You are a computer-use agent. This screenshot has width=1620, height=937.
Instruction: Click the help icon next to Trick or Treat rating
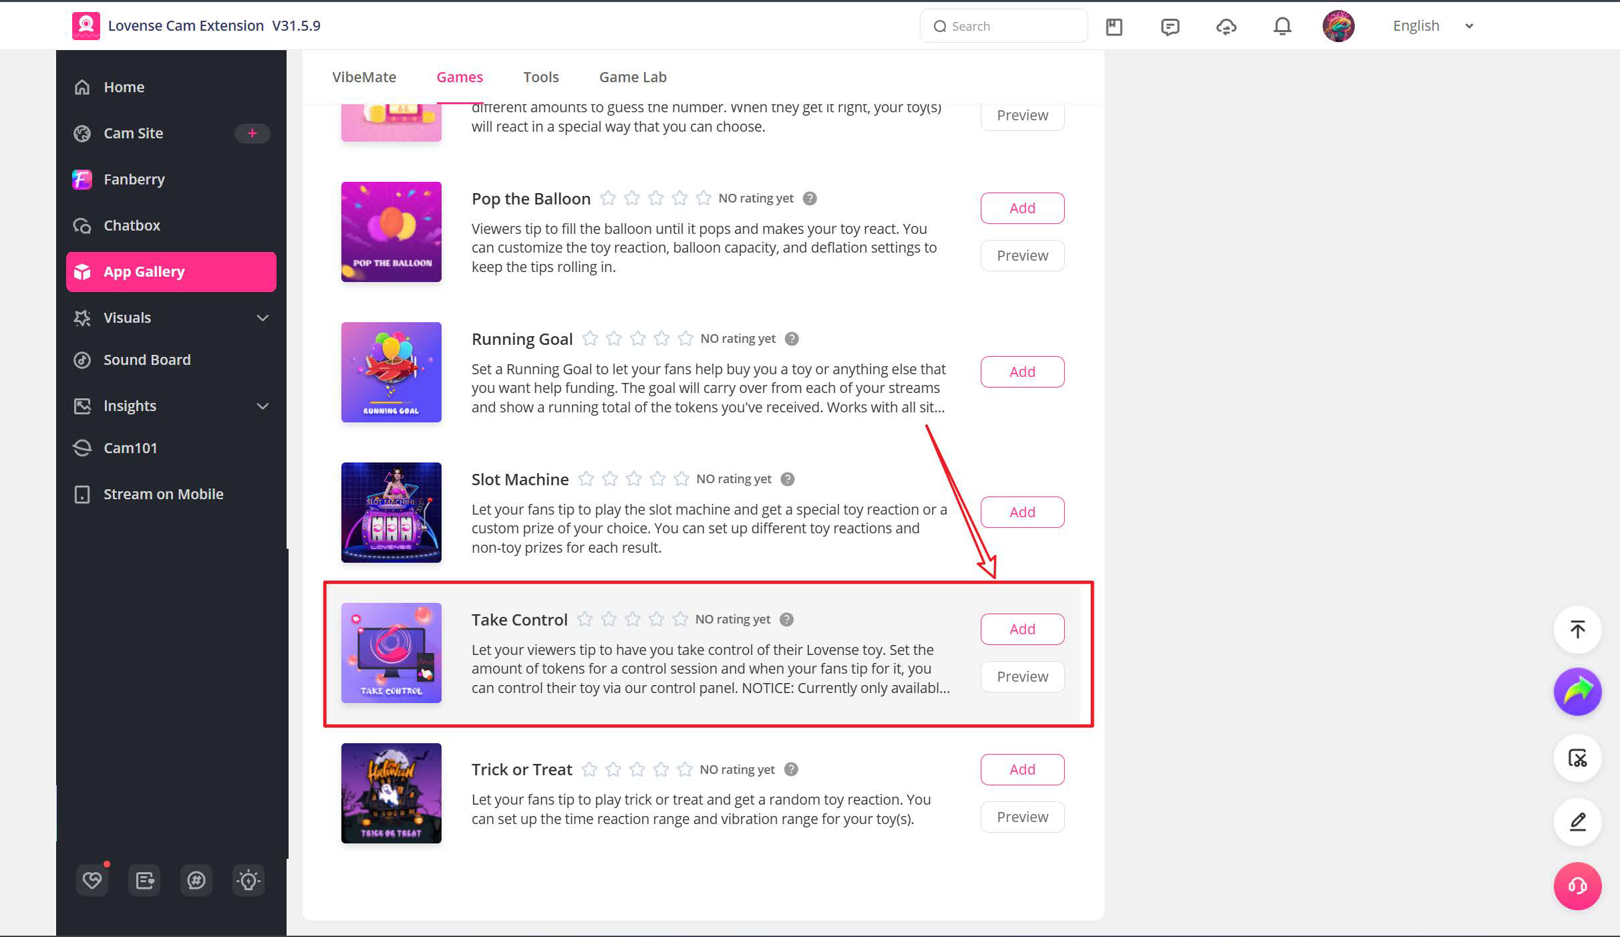[x=791, y=769]
